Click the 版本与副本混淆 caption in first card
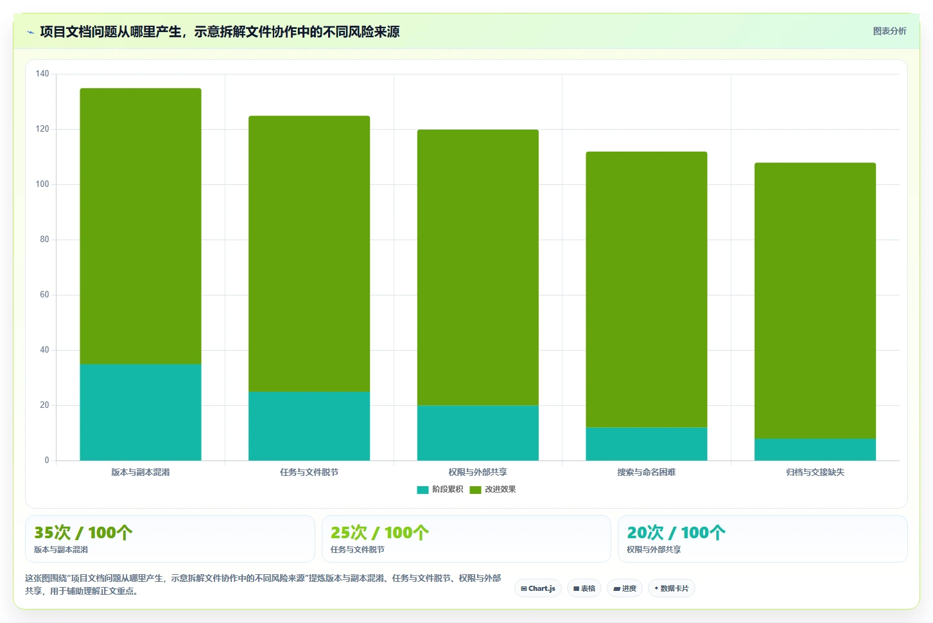933x623 pixels. point(61,550)
